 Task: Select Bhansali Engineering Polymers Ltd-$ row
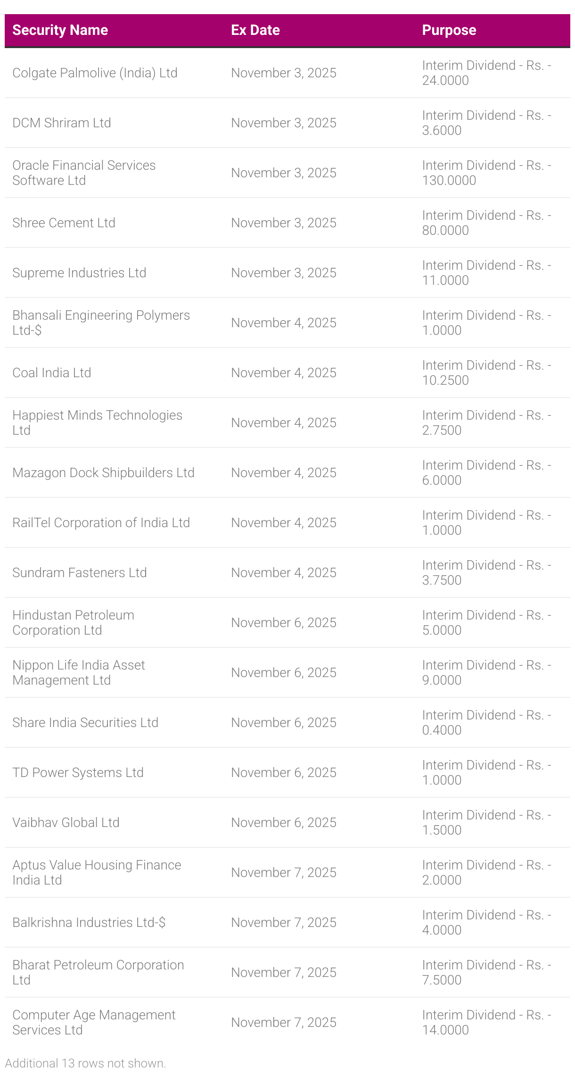[x=101, y=323]
